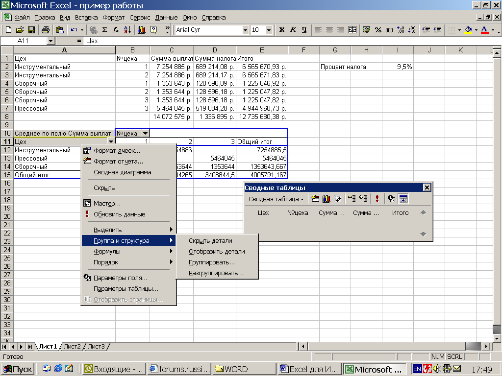Decrease decimal places icon

pos(412,30)
